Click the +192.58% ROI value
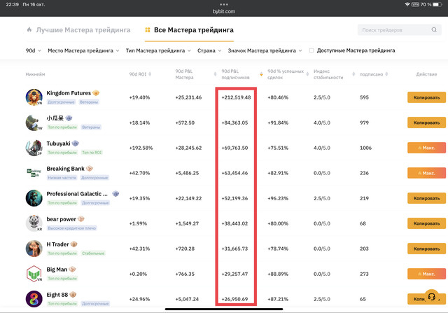This screenshot has width=448, height=313. click(141, 148)
